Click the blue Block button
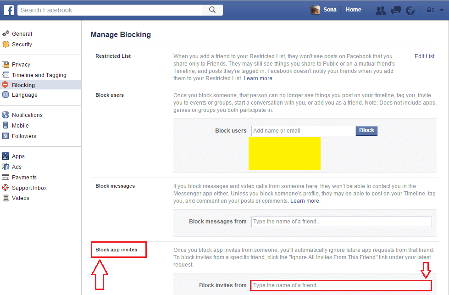 tap(366, 131)
